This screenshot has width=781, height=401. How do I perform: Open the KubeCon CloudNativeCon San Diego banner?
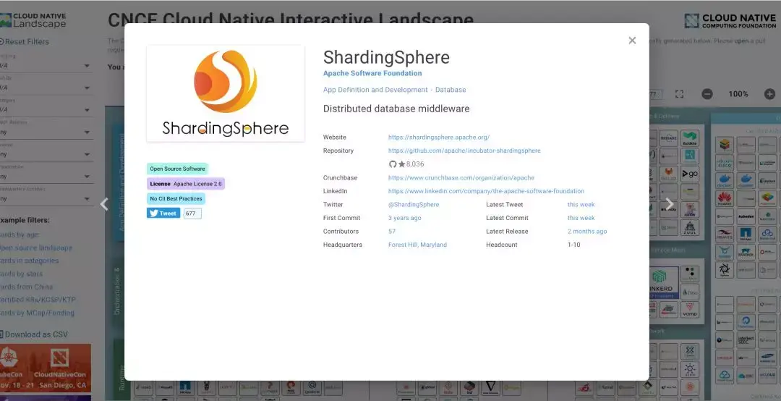click(x=46, y=368)
